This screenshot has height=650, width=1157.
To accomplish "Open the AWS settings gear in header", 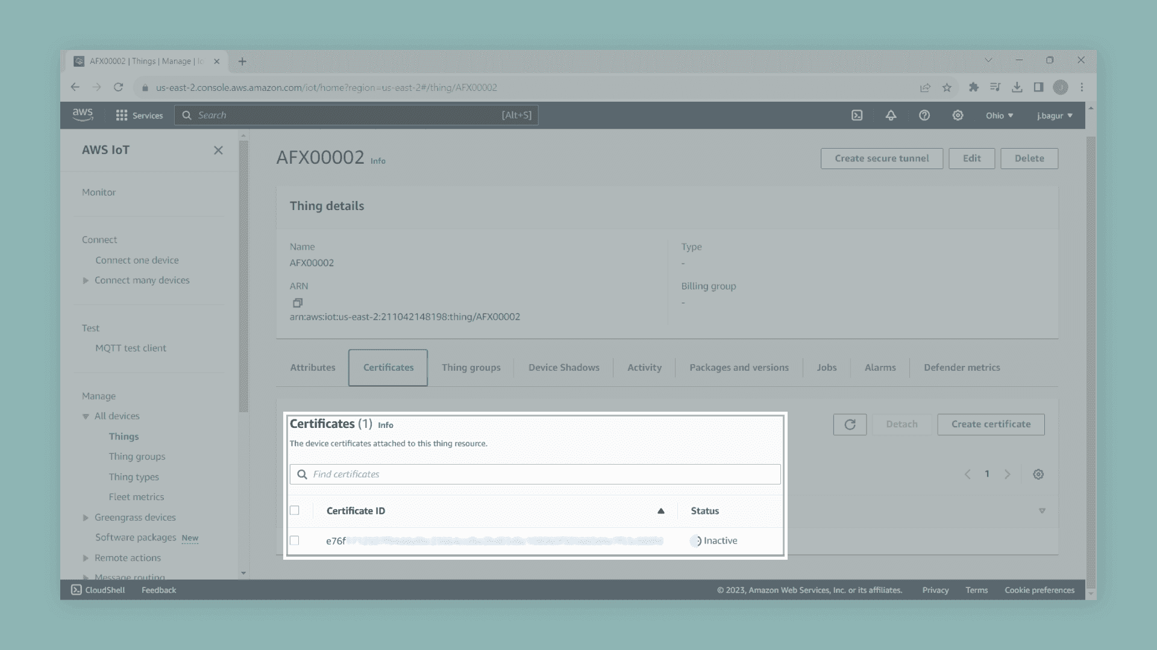I will pos(958,116).
